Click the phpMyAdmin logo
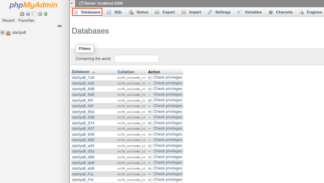 (x=33, y=5)
